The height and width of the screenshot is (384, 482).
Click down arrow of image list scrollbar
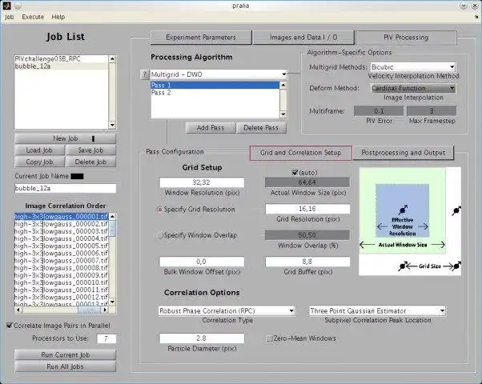pyautogui.click(x=112, y=302)
